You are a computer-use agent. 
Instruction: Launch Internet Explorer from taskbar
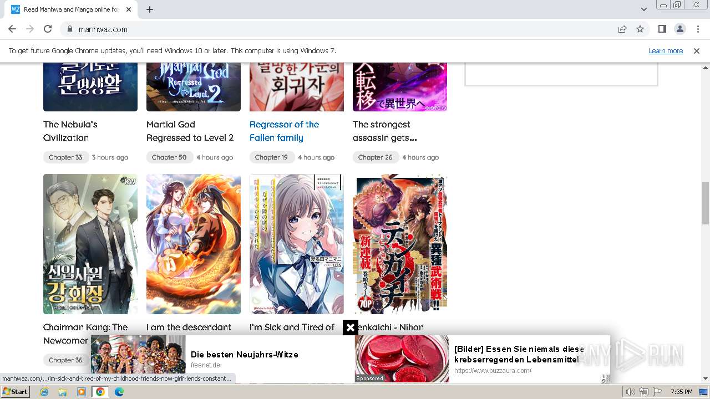(44, 392)
